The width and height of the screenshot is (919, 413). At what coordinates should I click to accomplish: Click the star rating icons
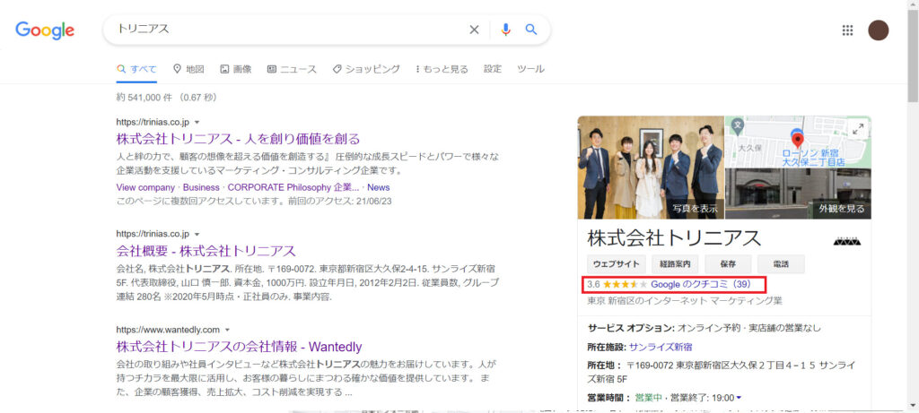(626, 285)
